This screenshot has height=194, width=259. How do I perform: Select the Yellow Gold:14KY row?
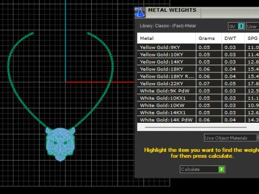pyautogui.click(x=198, y=62)
